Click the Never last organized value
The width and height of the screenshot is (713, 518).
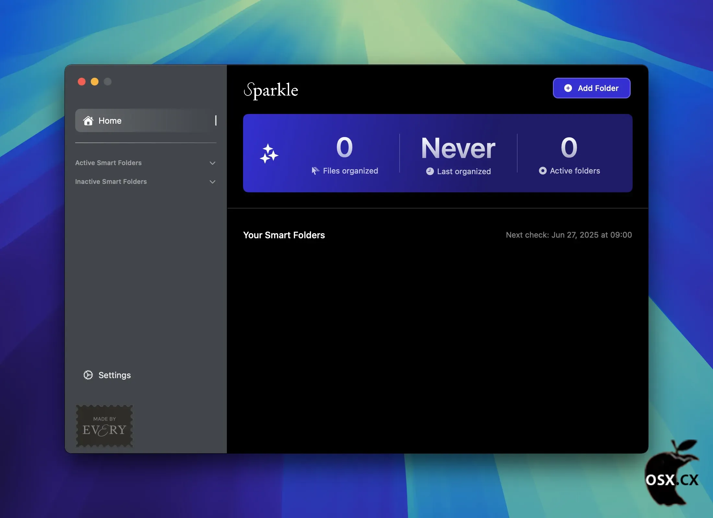[458, 148]
